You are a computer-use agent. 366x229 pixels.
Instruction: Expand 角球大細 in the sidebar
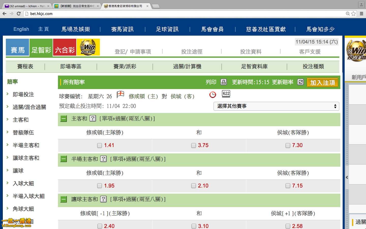tap(23, 209)
